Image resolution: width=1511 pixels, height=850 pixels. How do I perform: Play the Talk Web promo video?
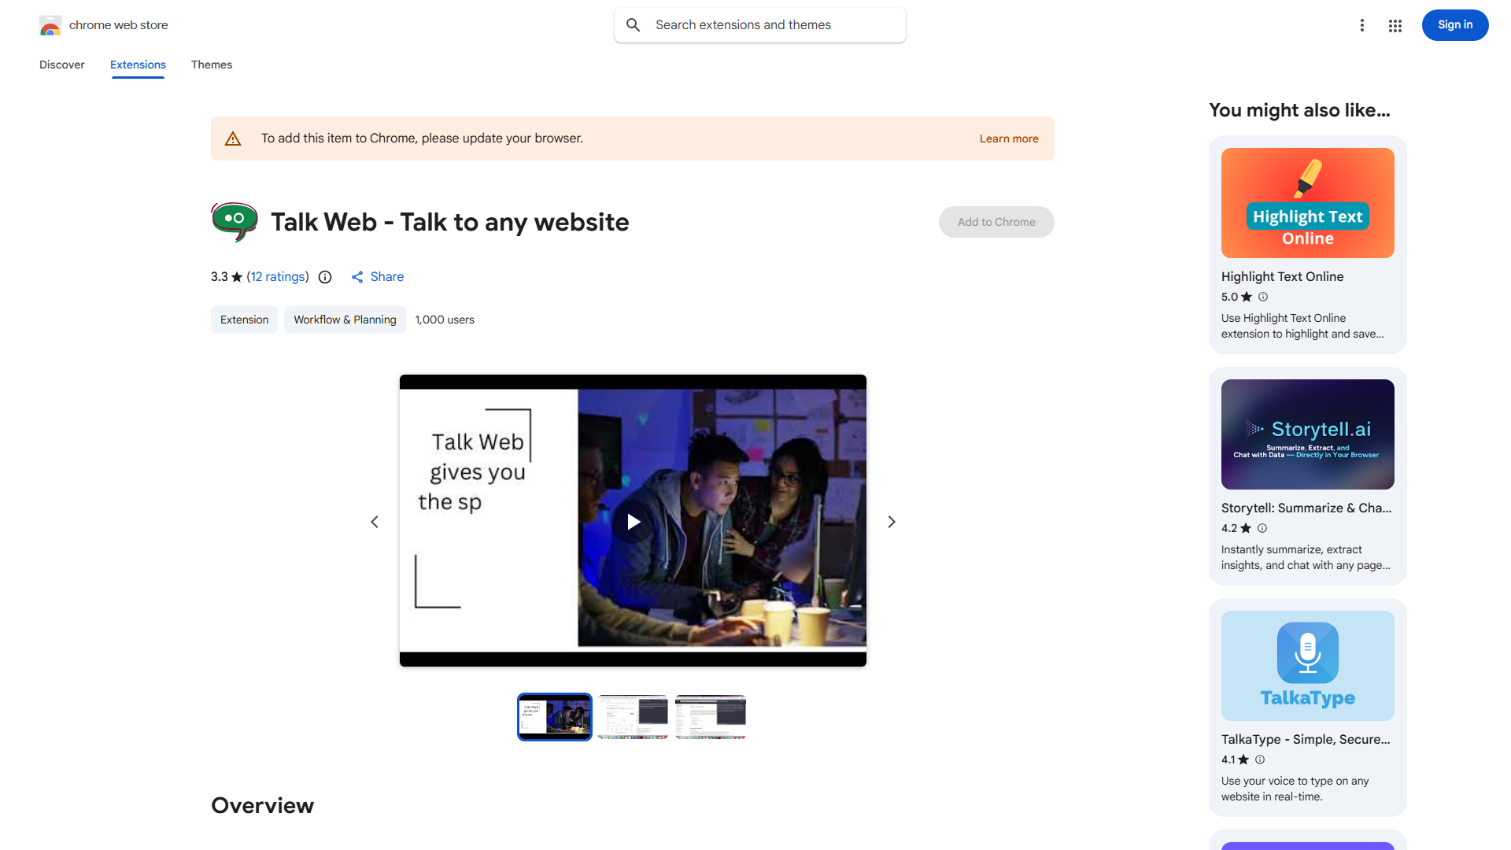coord(633,521)
